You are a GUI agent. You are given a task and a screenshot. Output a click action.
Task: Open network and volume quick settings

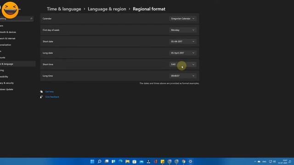coord(272,161)
